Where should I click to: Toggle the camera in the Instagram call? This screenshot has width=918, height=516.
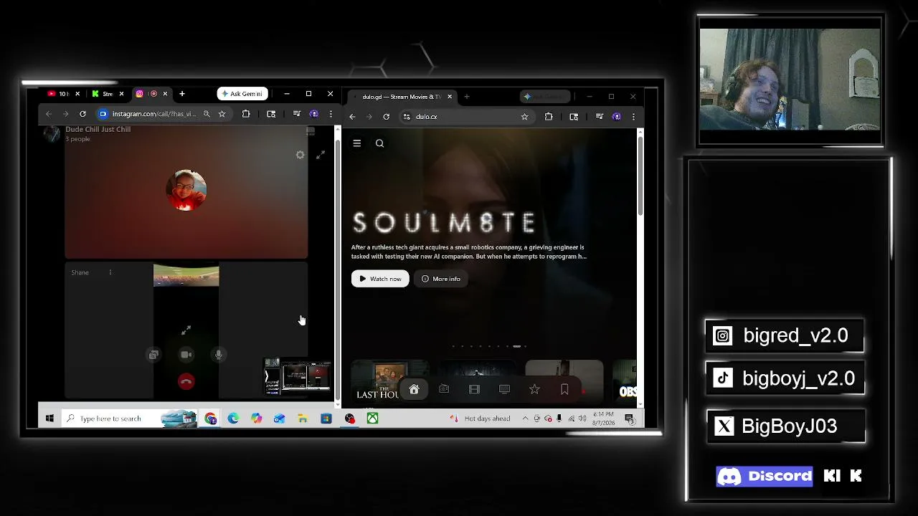coord(186,355)
